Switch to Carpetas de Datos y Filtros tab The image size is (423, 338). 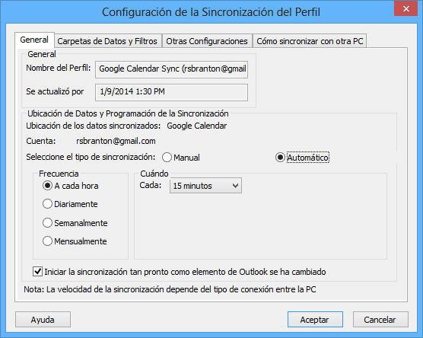tap(107, 41)
